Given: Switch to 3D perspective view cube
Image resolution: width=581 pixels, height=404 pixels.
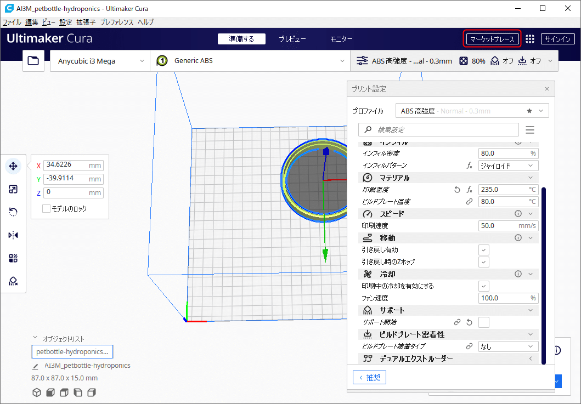Looking at the screenshot, I should [x=37, y=392].
